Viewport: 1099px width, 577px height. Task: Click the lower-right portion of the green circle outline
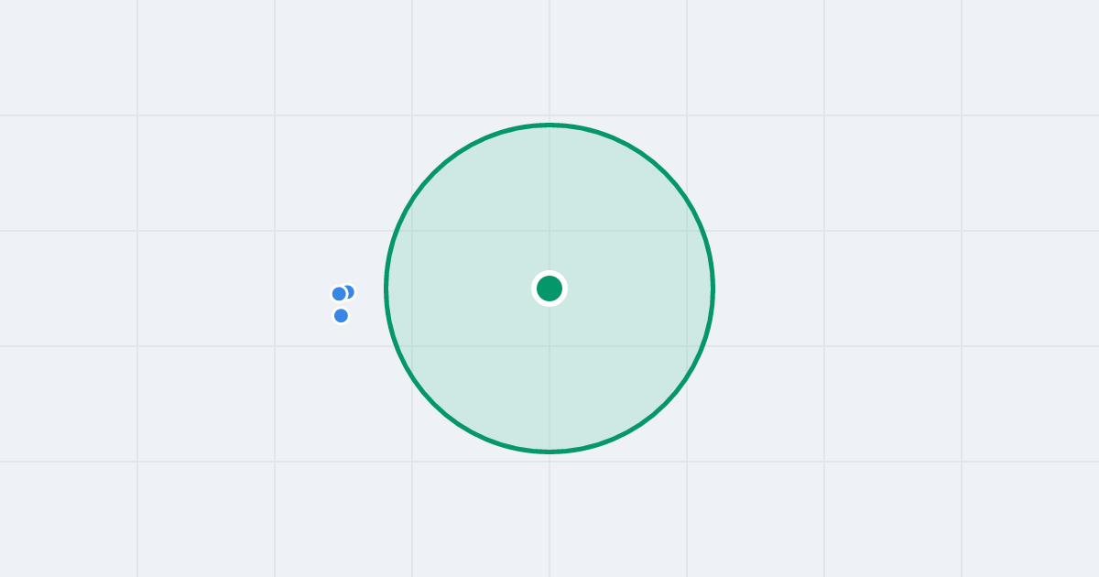(x=665, y=404)
